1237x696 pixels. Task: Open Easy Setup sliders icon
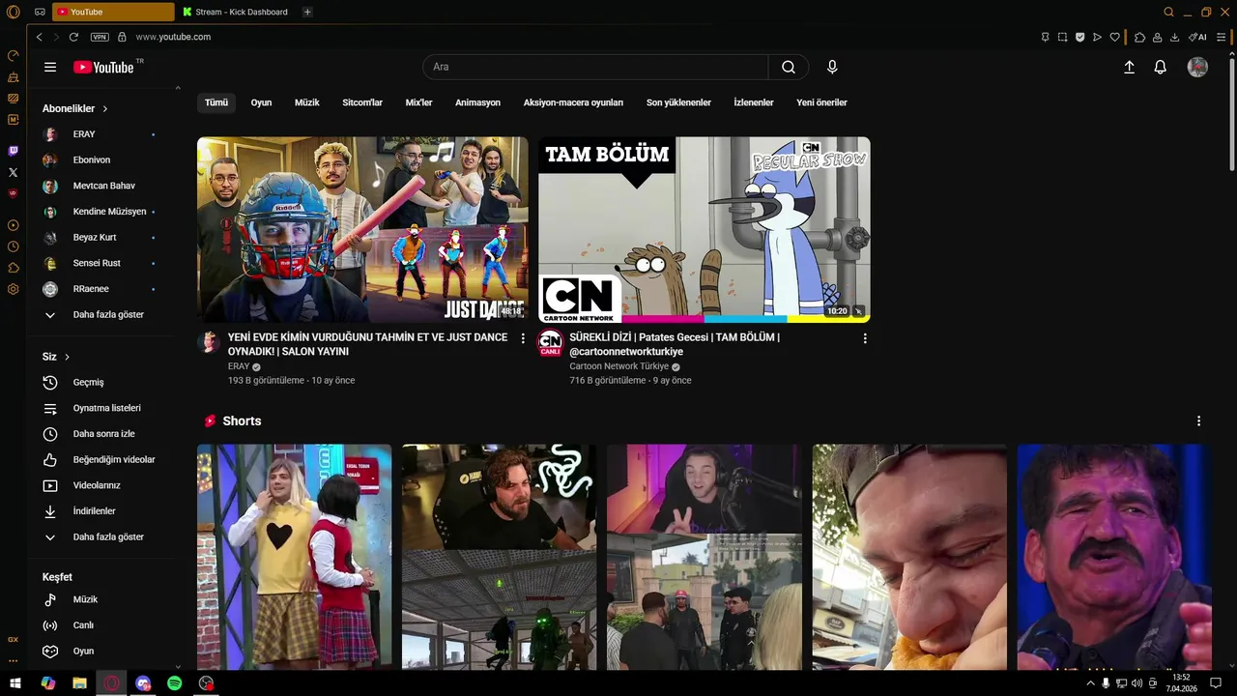click(1222, 37)
